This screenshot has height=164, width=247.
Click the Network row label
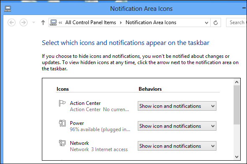(80, 143)
